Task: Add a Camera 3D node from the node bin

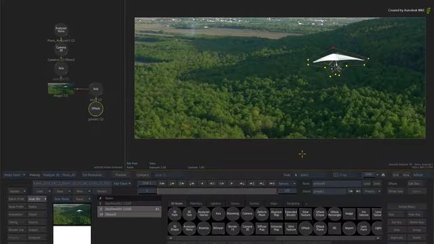Action: 247,228
